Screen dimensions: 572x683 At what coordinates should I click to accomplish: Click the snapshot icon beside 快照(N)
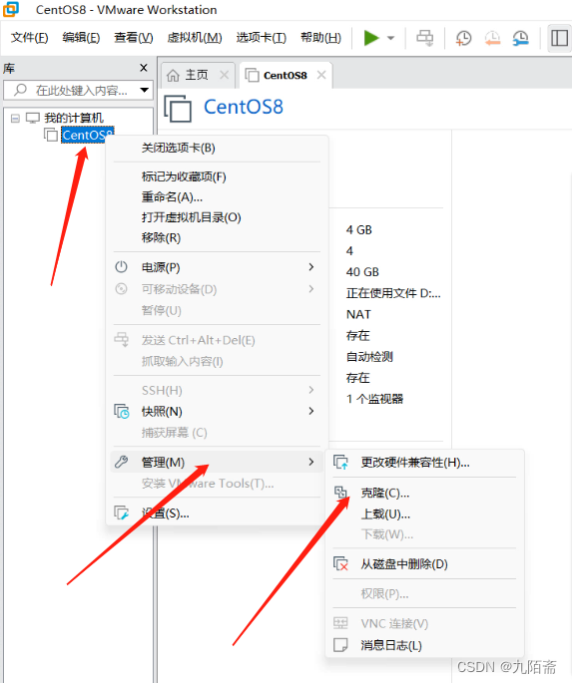click(122, 412)
